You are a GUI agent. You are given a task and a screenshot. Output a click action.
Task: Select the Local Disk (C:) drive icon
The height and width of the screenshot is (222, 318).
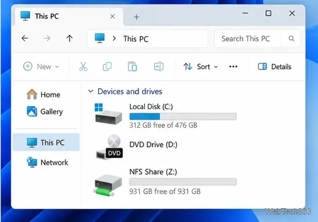click(108, 114)
